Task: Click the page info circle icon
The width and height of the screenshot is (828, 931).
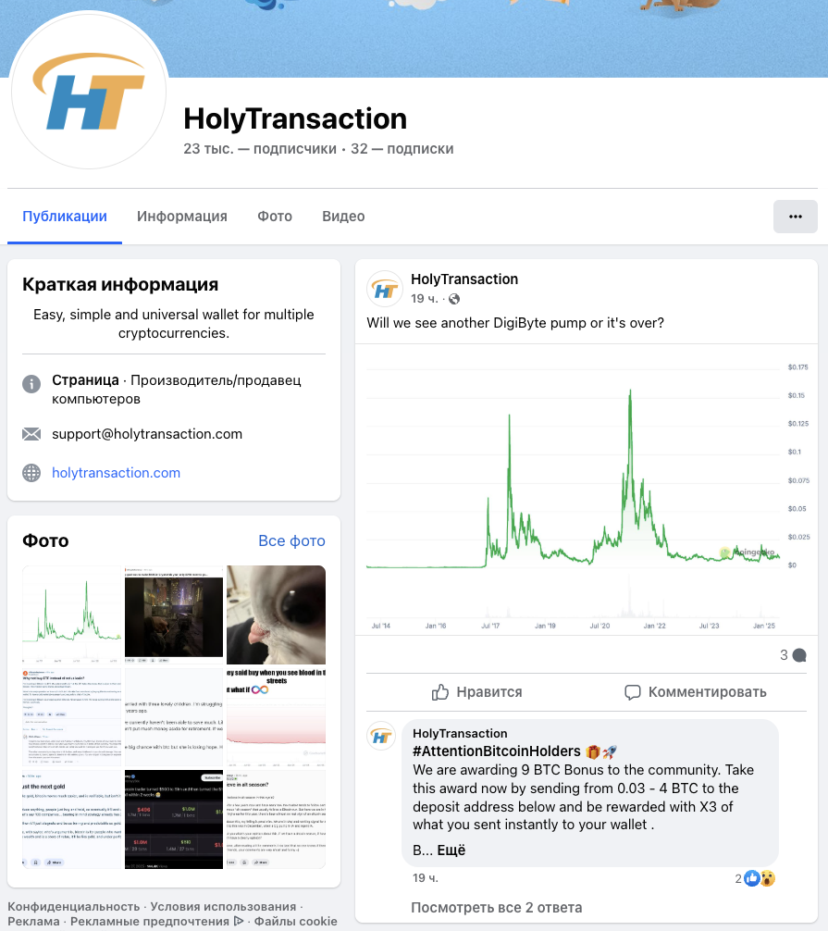Action: coord(31,383)
